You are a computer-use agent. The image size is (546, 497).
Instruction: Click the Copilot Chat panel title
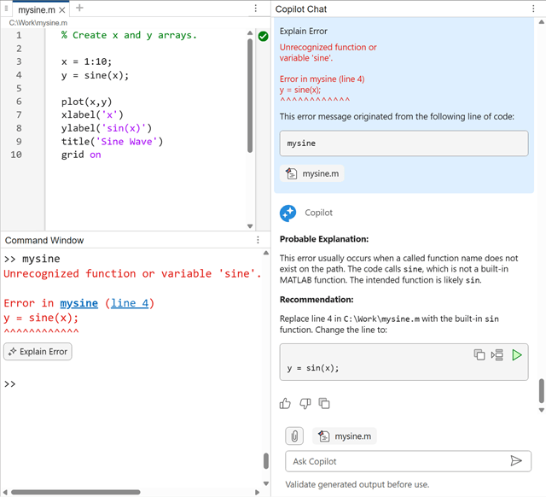pyautogui.click(x=301, y=9)
